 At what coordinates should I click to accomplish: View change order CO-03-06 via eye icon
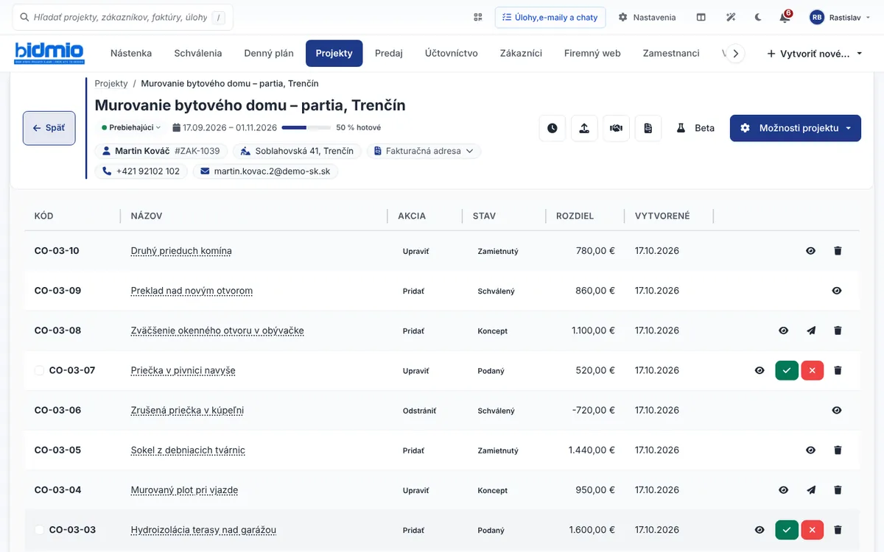coord(837,410)
